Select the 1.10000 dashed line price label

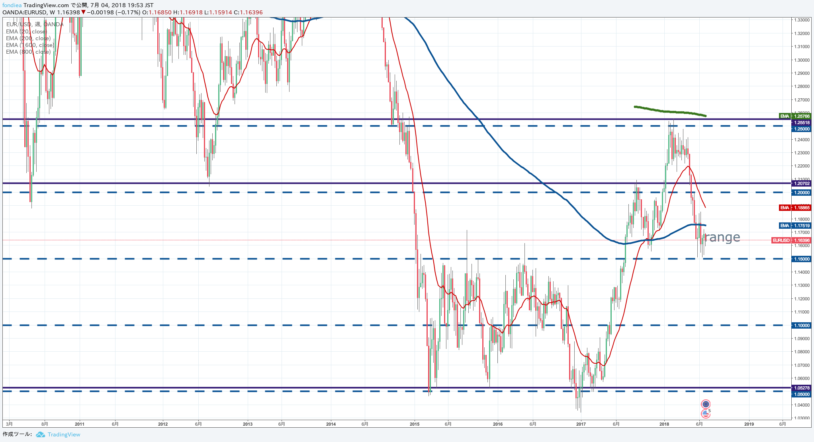[802, 325]
